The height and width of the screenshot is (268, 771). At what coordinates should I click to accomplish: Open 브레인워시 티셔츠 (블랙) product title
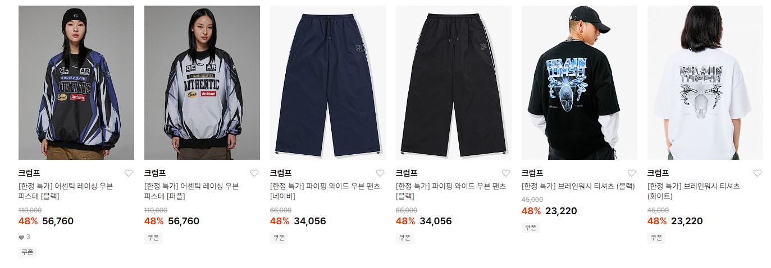point(578,186)
